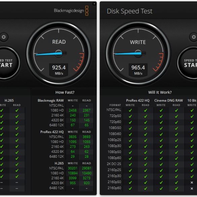Image resolution: width=197 pixels, height=197 pixels.
Task: Click H.265 2160 4K write value 3399
Action: (73, 178)
